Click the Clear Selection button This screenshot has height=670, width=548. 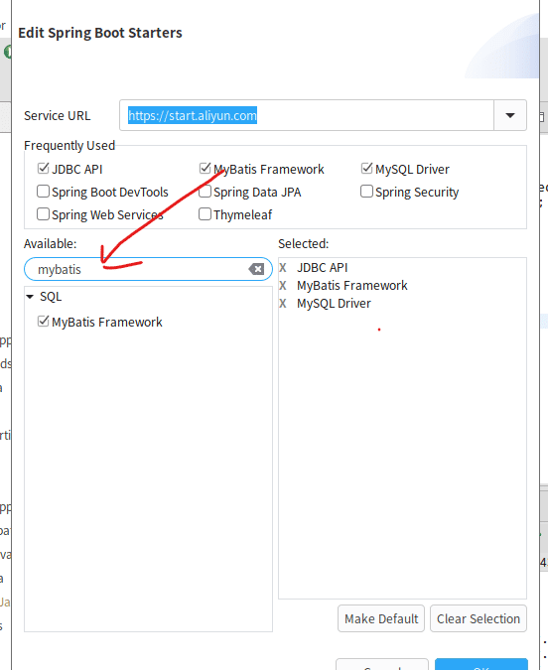click(x=479, y=618)
